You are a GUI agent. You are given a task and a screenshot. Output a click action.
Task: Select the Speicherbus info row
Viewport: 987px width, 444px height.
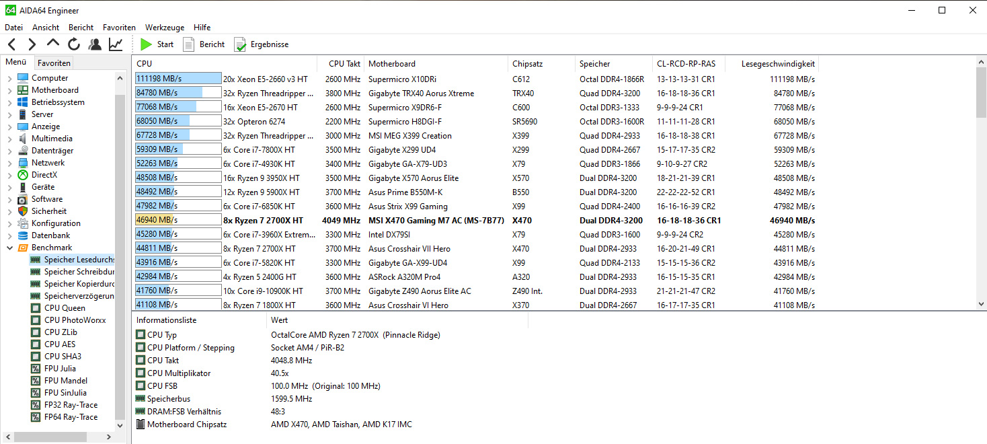click(x=329, y=398)
